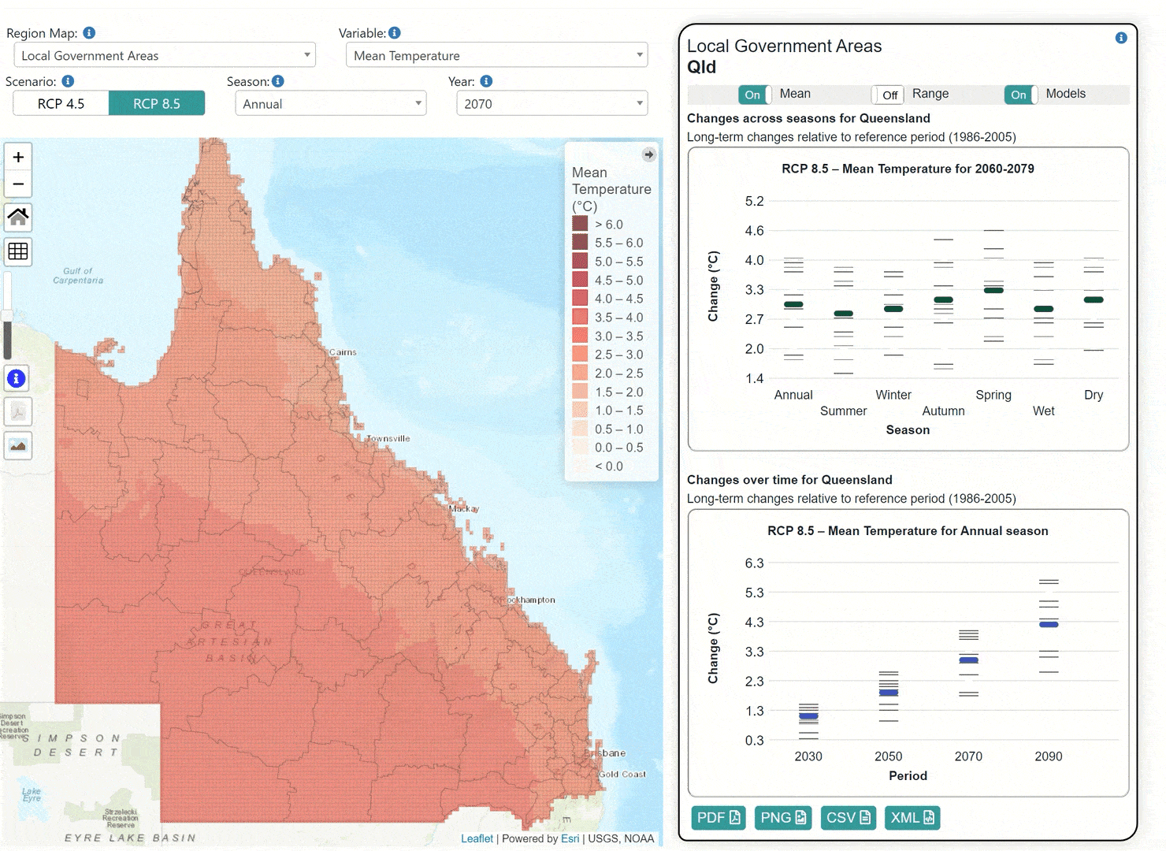
Task: Select the PDF export icon on the map sidebar
Action: tap(17, 411)
